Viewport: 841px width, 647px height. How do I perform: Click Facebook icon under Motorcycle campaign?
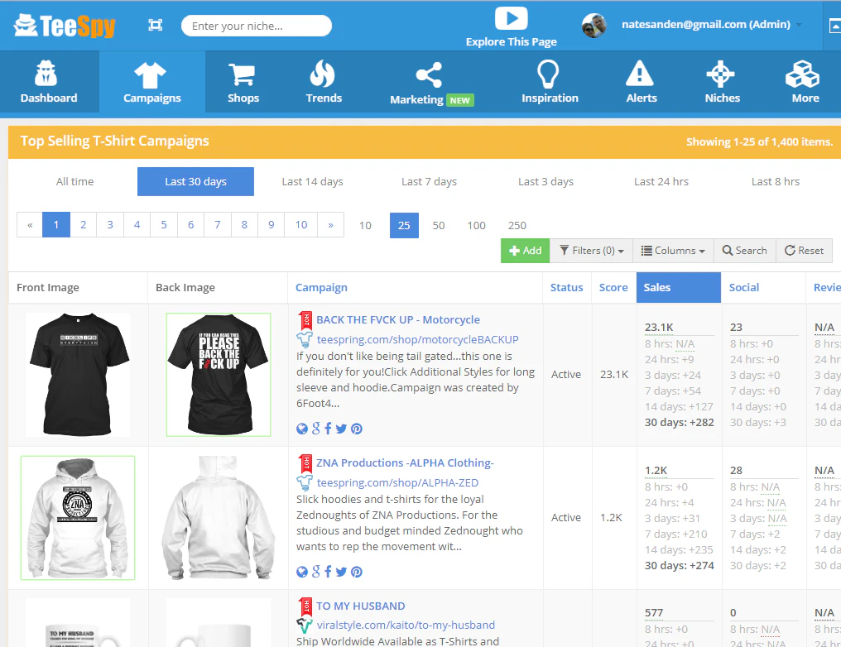[x=328, y=429]
